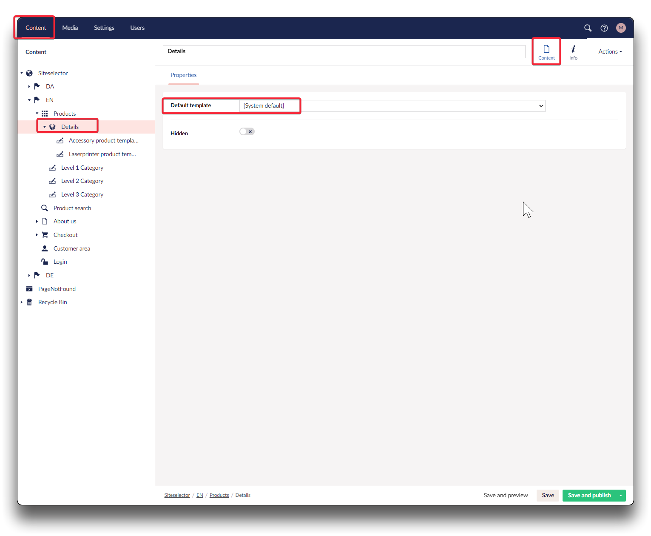
Task: Click the Siteselector globe icon
Action: pos(29,73)
